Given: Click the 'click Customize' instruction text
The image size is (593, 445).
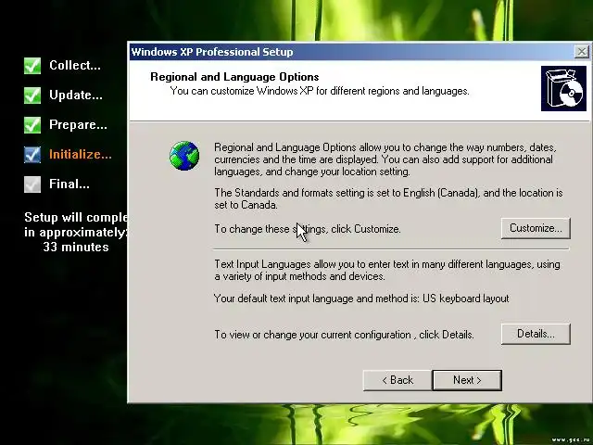Looking at the screenshot, I should (x=308, y=229).
